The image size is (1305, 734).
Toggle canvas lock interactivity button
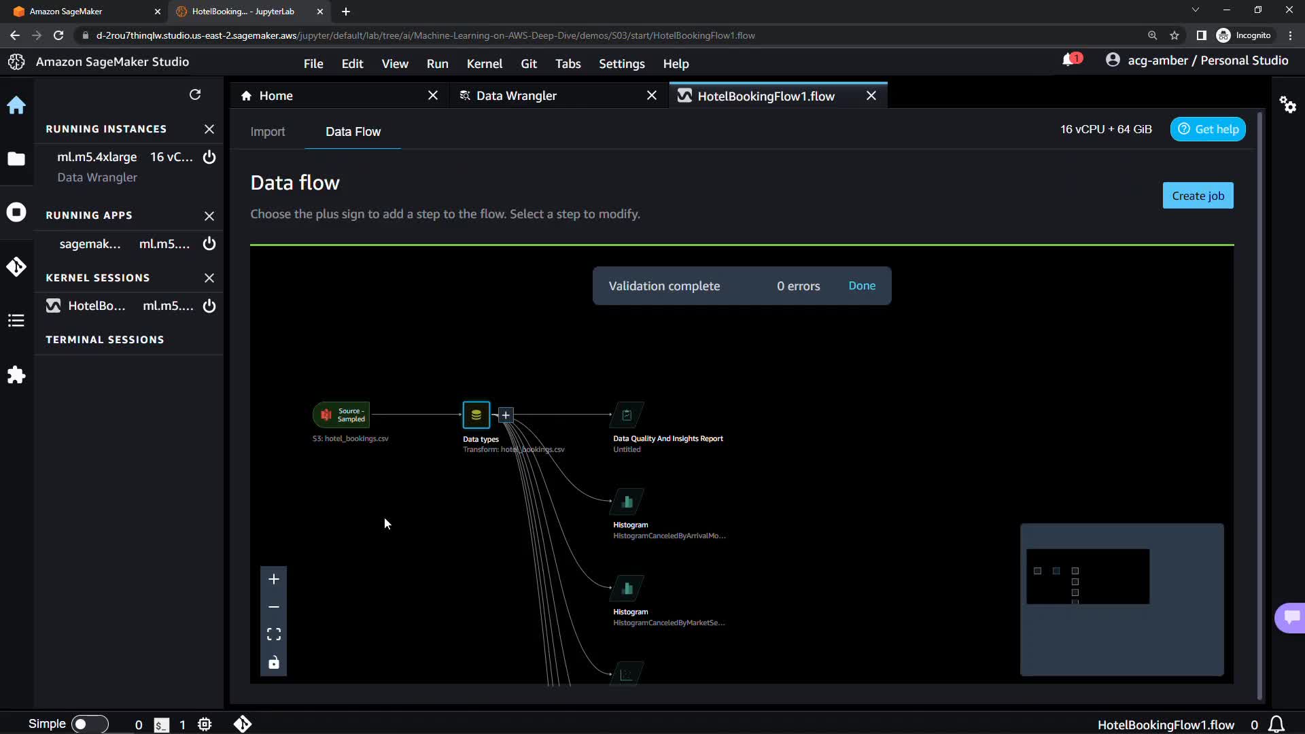coord(273,663)
